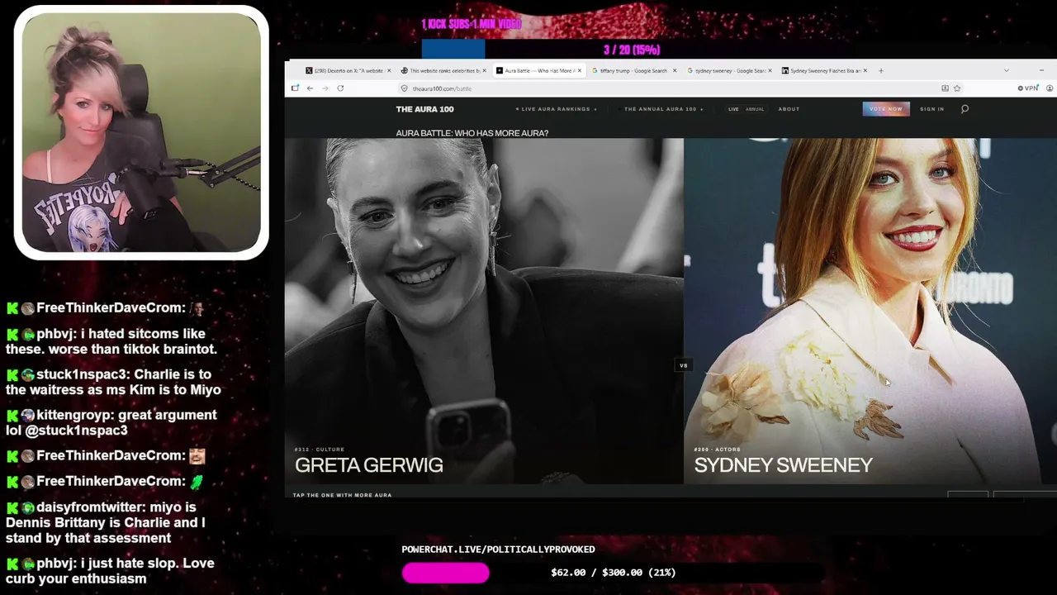Open the browser sidebar panel icon
Viewport: 1057px width, 595px height.
[x=295, y=88]
